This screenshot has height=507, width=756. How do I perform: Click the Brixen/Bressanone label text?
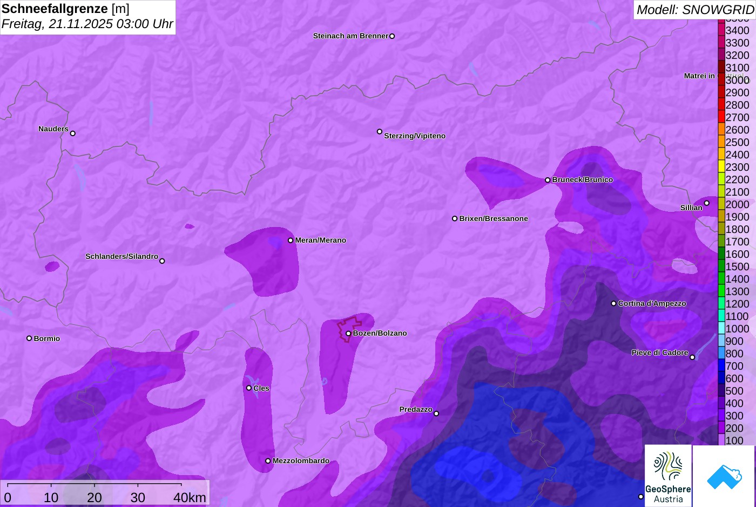(x=494, y=218)
